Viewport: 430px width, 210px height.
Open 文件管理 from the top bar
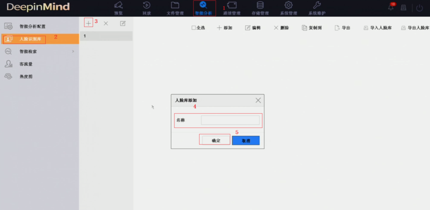tap(175, 8)
